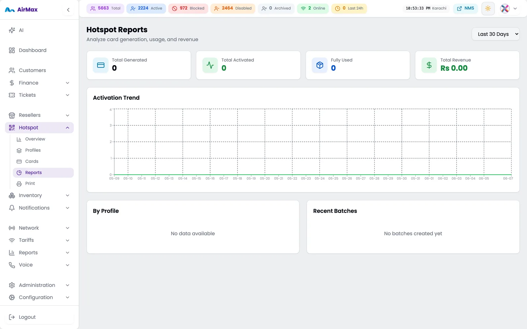The image size is (527, 329).
Task: Click the 0 Archived badge
Action: 276,8
